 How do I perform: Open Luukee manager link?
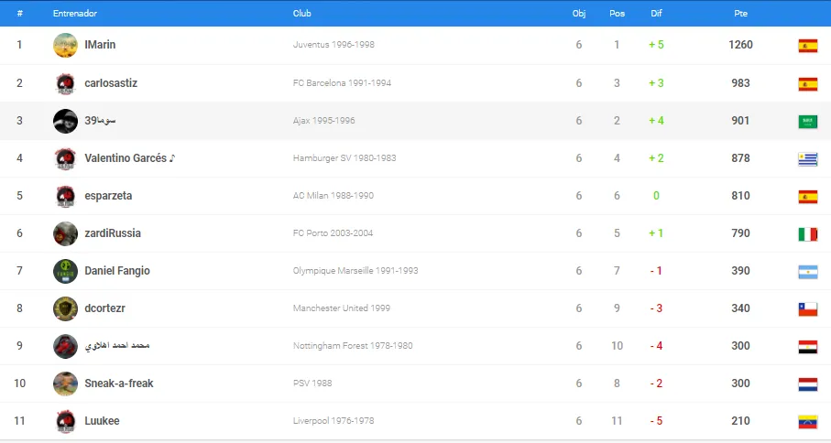click(102, 421)
